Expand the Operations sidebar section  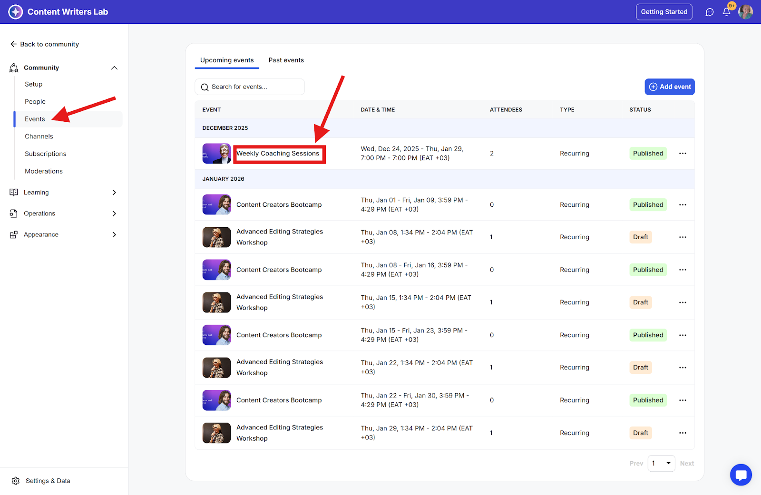(114, 214)
